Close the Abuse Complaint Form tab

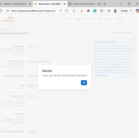tap(30, 4)
